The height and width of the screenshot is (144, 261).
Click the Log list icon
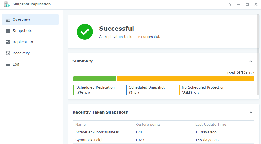point(8,64)
